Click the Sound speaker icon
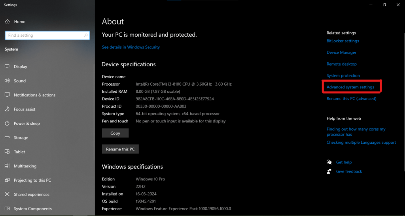 click(7, 81)
